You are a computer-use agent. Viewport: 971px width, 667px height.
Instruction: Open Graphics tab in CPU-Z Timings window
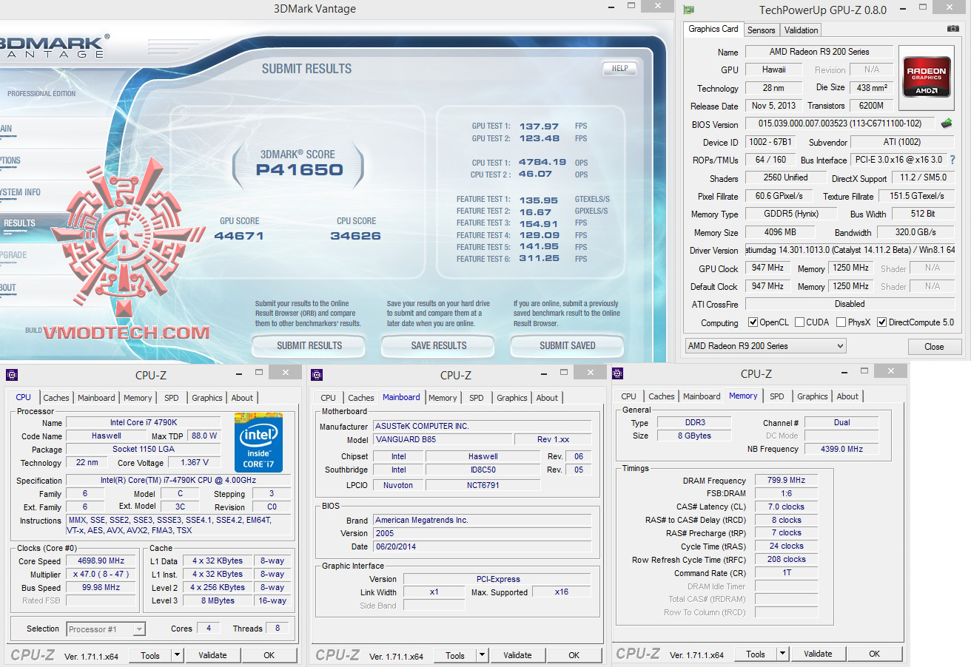[x=812, y=396]
